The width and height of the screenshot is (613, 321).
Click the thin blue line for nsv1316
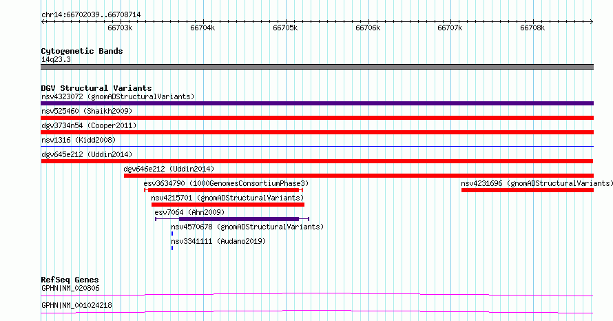click(317, 146)
